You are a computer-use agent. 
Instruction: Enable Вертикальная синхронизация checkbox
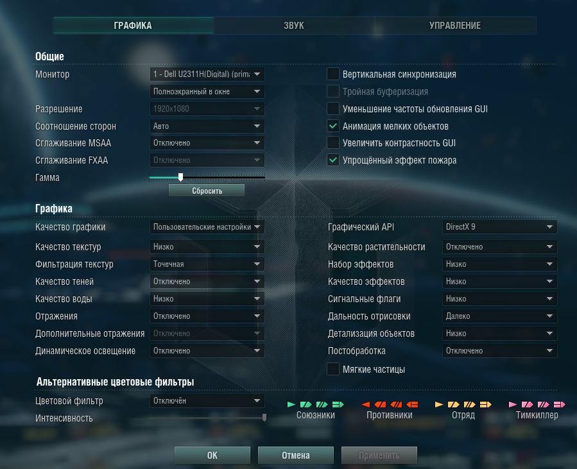coord(333,74)
